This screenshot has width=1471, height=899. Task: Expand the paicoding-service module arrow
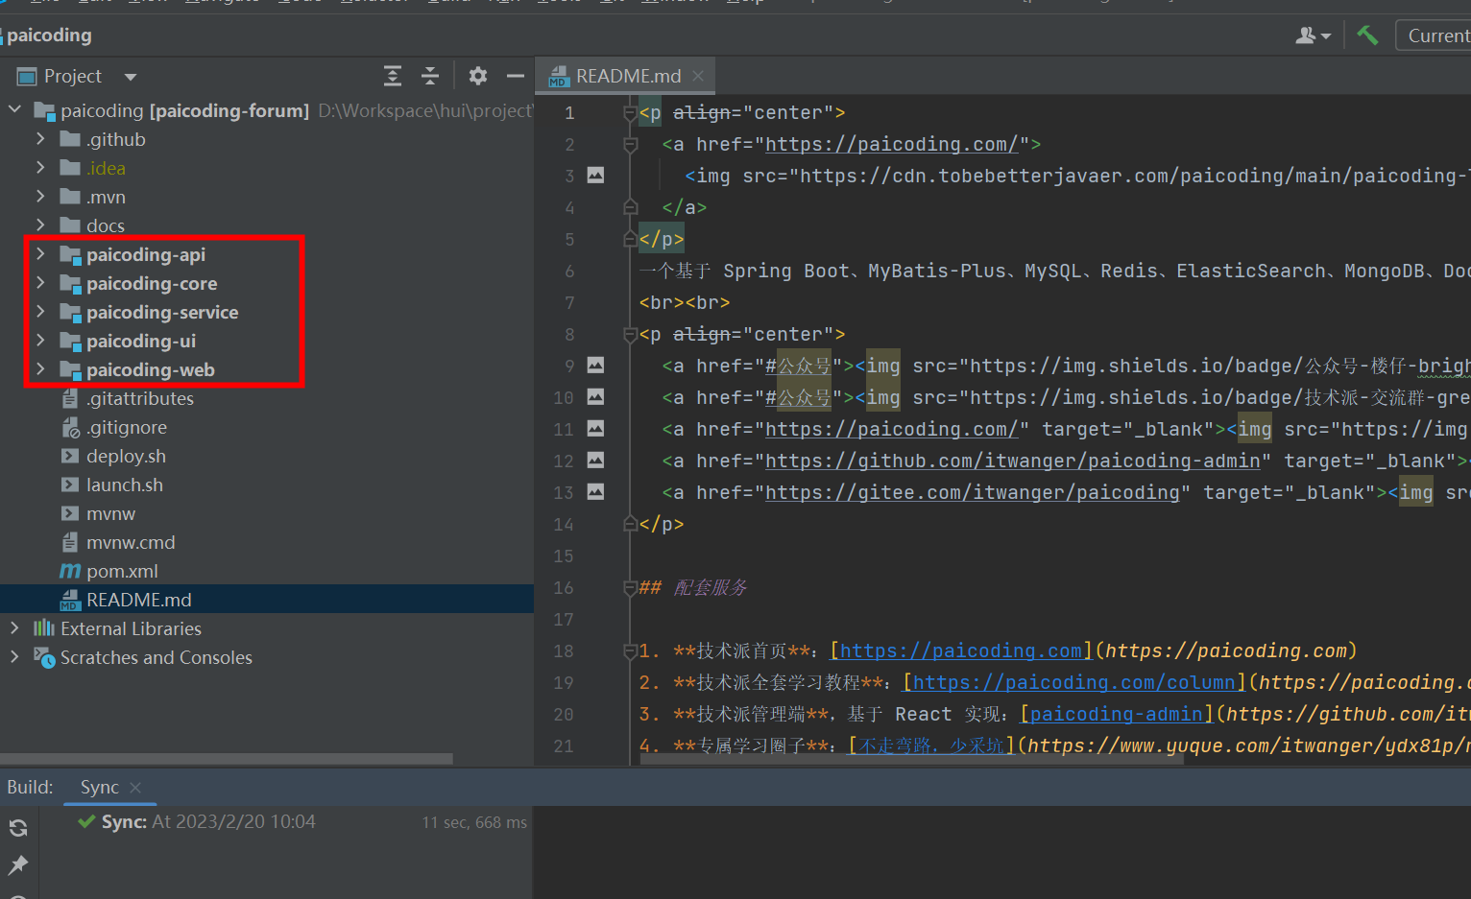pos(40,312)
